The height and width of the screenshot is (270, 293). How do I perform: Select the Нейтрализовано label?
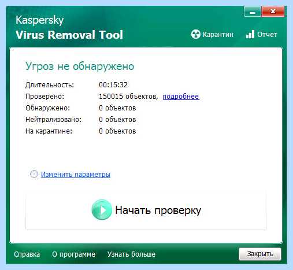tap(54, 120)
